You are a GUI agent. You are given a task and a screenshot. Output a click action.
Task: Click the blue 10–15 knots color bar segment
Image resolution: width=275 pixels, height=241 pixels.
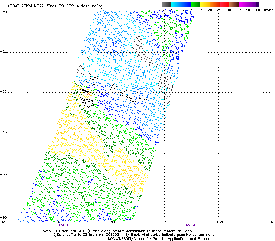click(x=186, y=4)
